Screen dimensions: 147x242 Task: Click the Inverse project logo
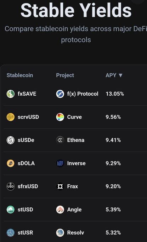60,163
